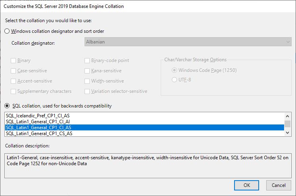Screen dimensions: 296x196
Task: Confirm with the OK button
Action: click(246, 185)
